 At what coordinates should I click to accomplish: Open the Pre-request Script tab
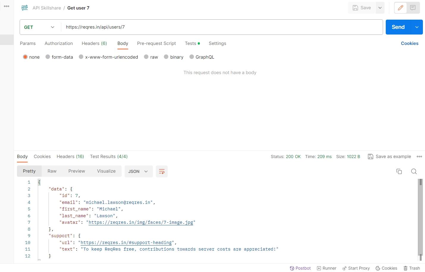point(156,43)
